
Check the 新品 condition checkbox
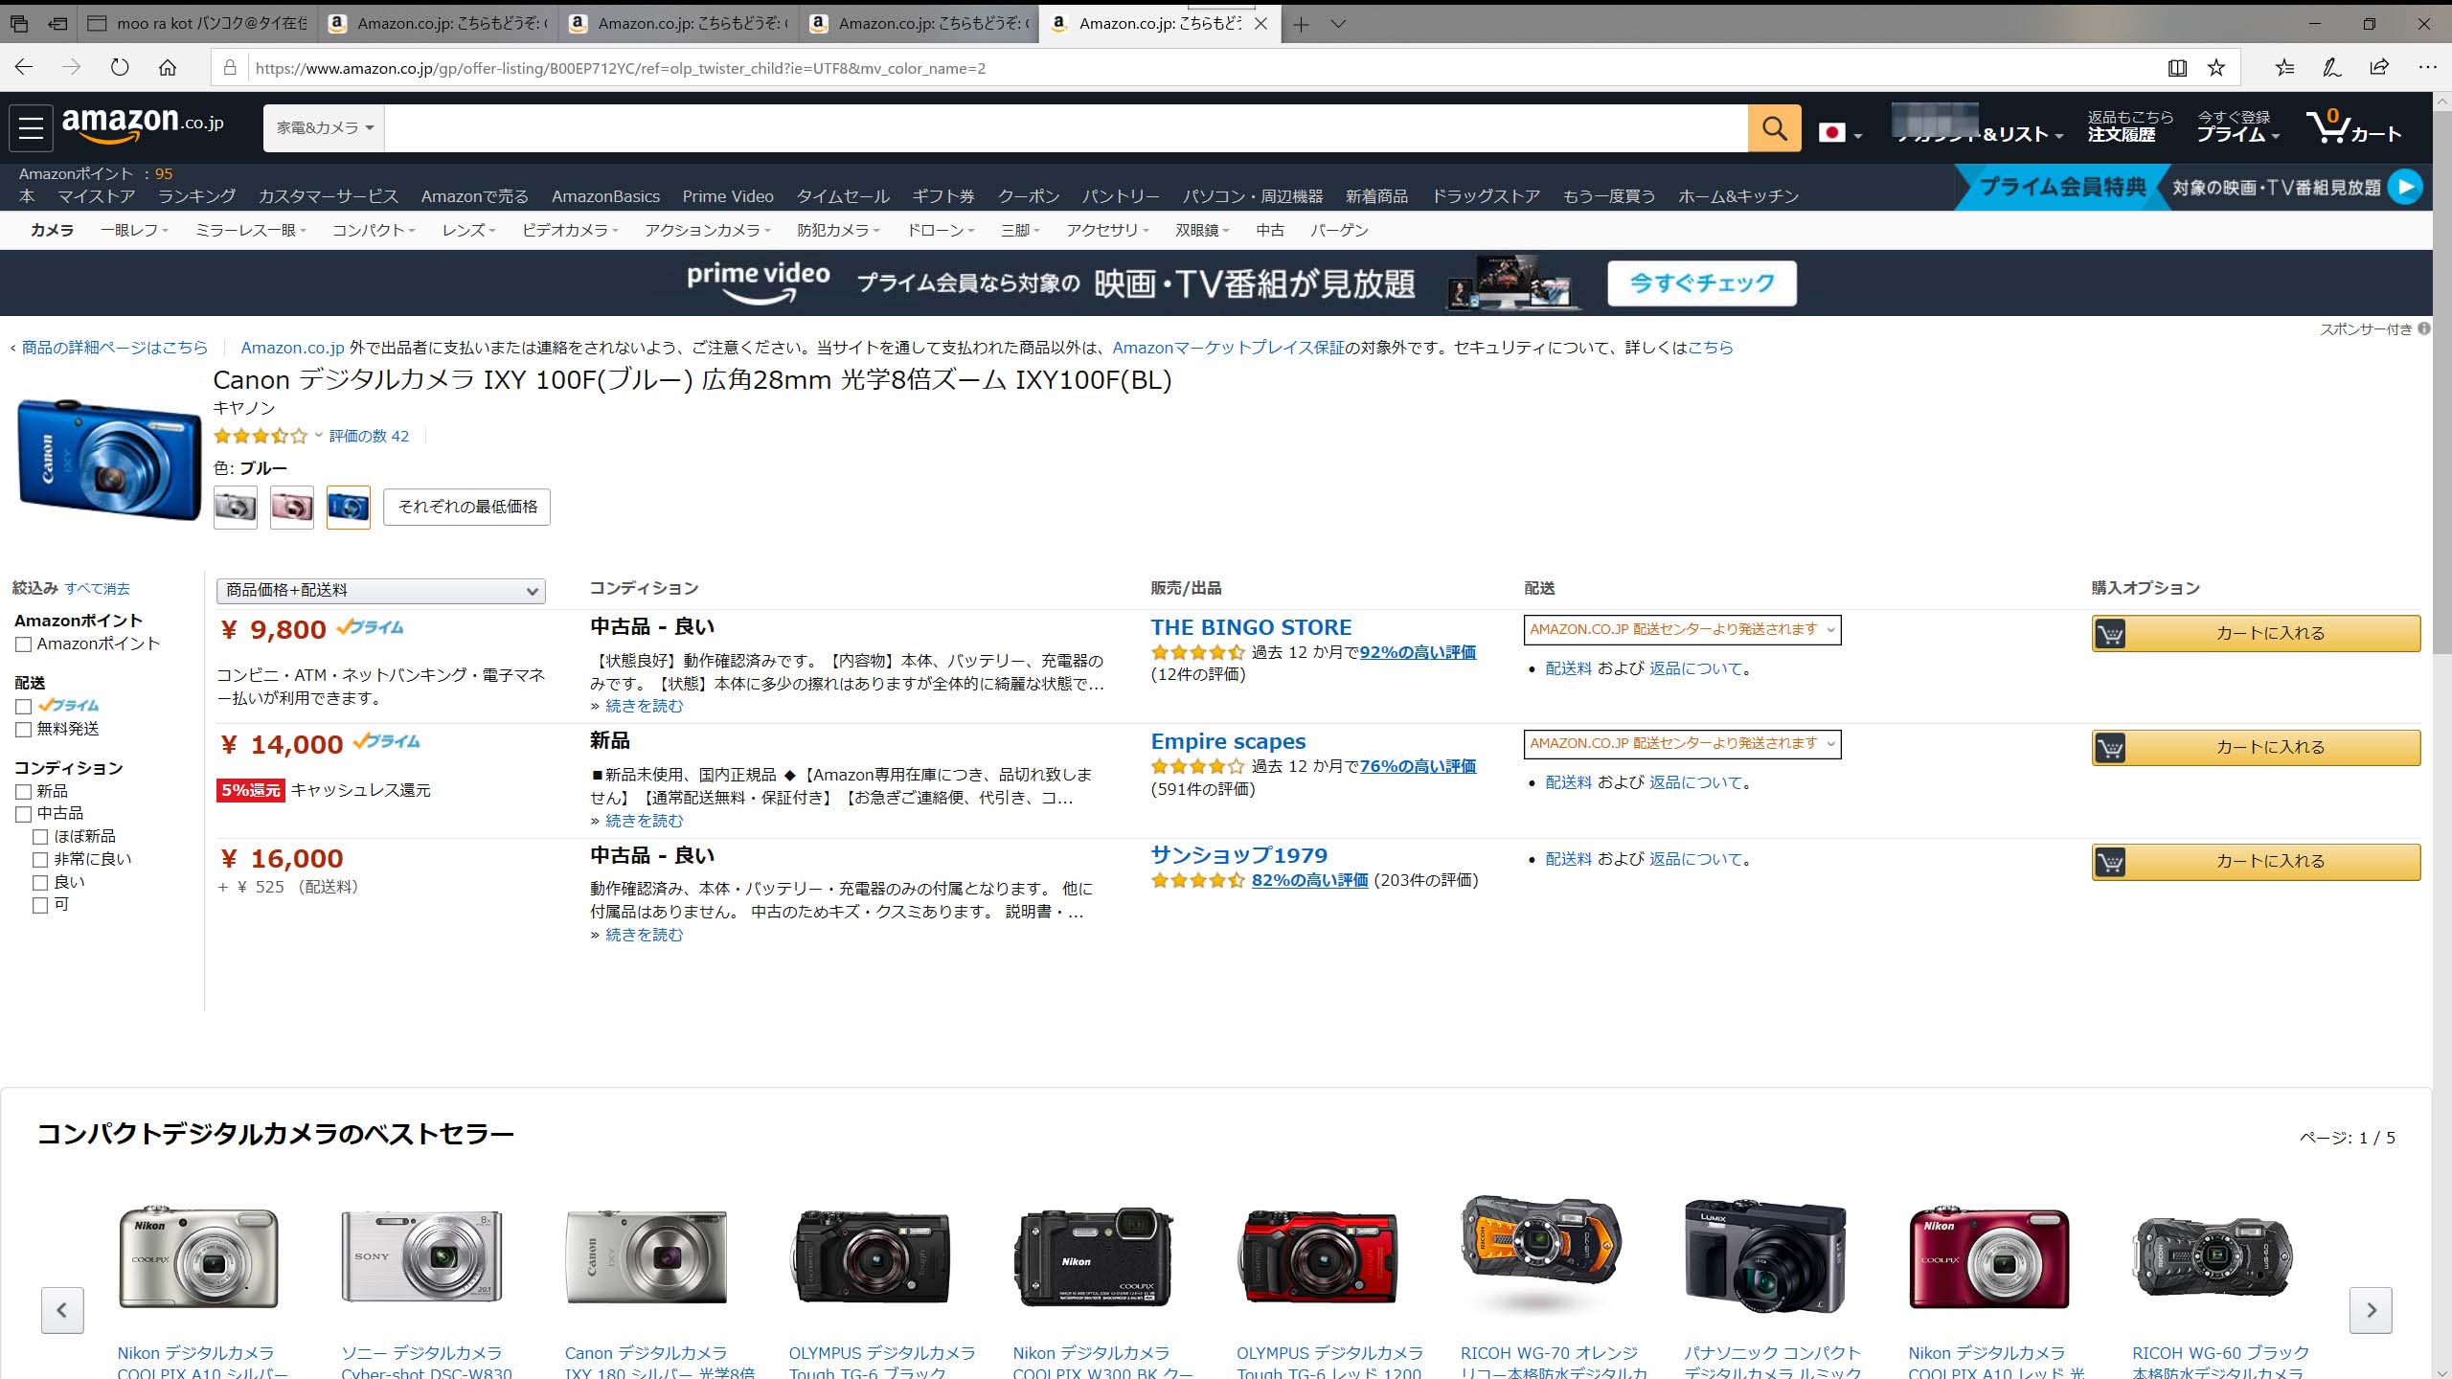click(24, 791)
